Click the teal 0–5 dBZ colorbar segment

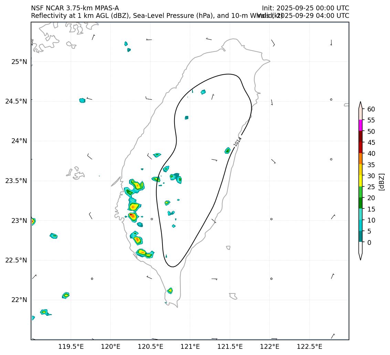[360, 236]
